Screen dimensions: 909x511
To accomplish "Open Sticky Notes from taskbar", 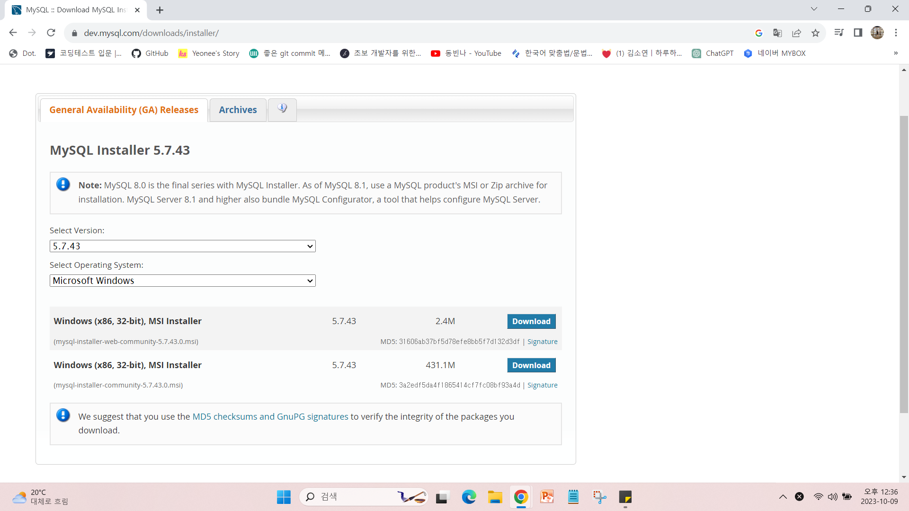I will point(625,497).
